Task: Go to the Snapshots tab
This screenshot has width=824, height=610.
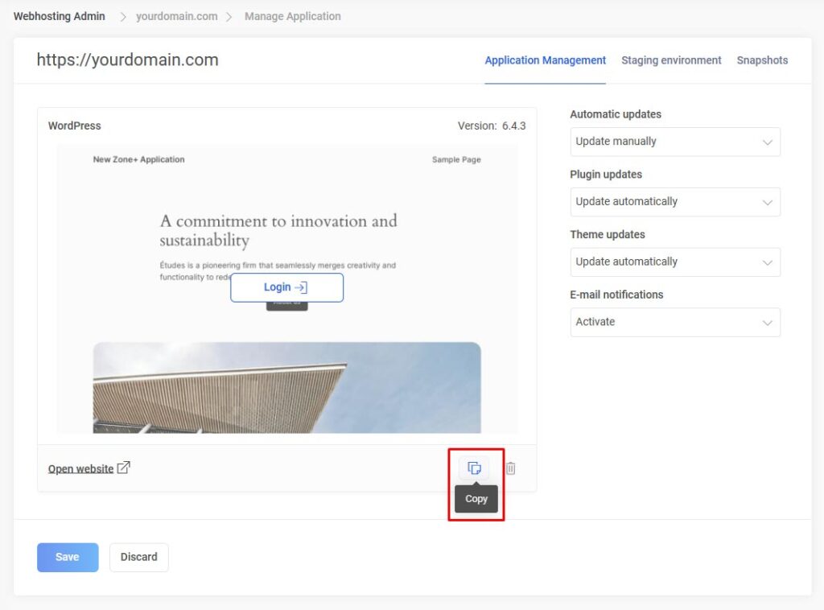Action: point(762,60)
